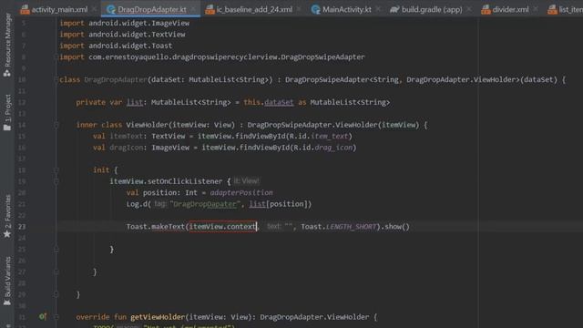Click import android.widget.TextView line
This screenshot has width=583, height=328.
(122, 35)
